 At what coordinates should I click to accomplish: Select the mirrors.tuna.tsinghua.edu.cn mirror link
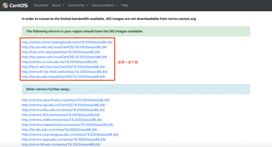click(x=70, y=135)
